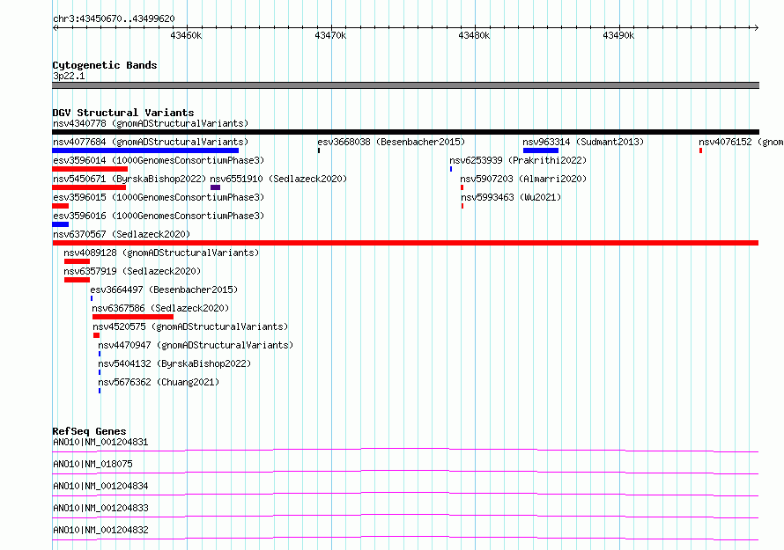Click esv3664497 Besenbacher2015 variant label
The height and width of the screenshot is (550, 784).
[x=164, y=290]
